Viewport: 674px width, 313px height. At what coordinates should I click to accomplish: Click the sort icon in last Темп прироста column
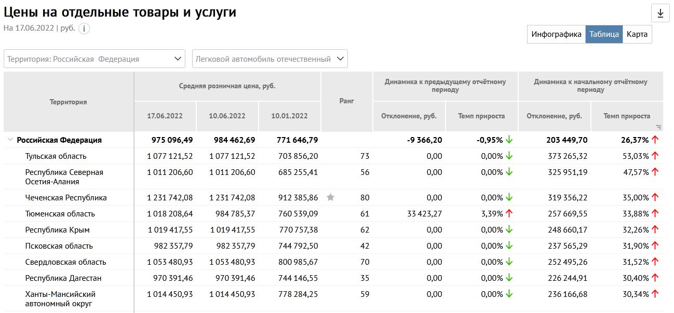point(658,127)
